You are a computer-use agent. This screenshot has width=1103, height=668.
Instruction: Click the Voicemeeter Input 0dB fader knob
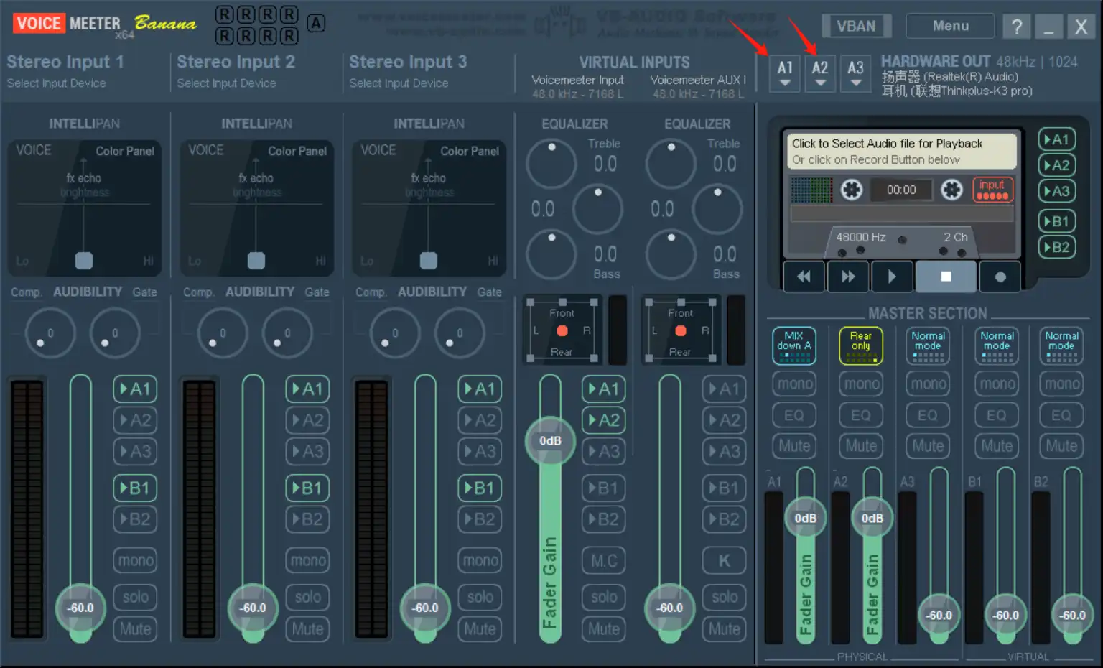coord(550,440)
